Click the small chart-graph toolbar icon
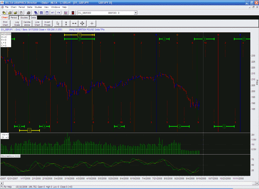The image size is (259, 189). (x=66, y=13)
